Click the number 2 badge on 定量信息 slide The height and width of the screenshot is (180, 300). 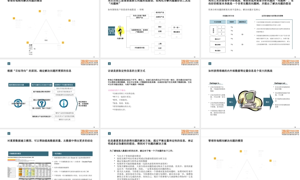pyautogui.click(x=210, y=64)
